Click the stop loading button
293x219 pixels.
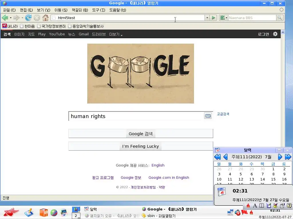click(x=37, y=18)
